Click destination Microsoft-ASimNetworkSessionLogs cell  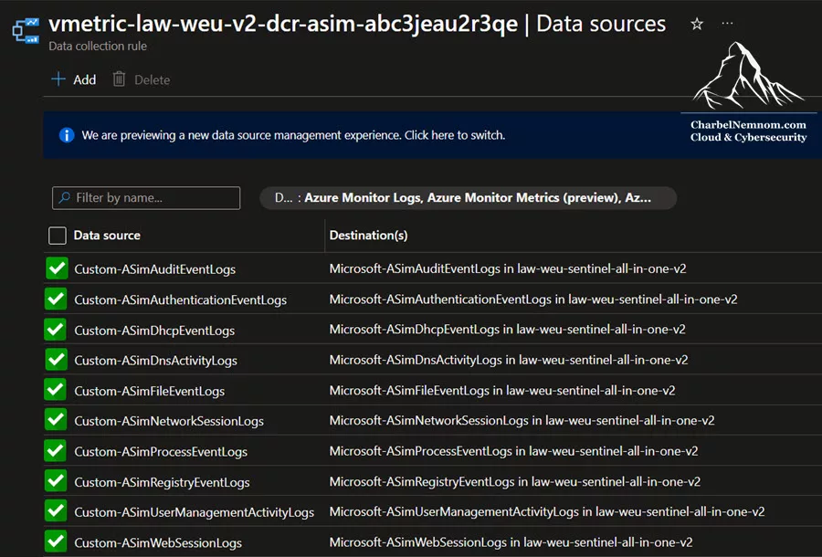522,420
